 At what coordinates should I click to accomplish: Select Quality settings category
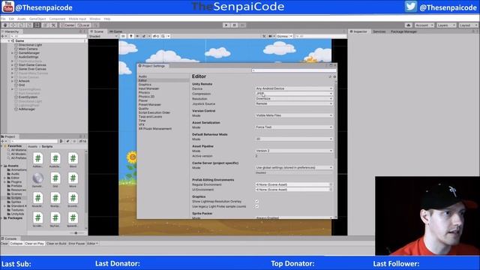pos(143,108)
